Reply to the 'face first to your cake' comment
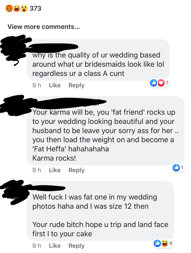191x253 pixels. coord(76,246)
